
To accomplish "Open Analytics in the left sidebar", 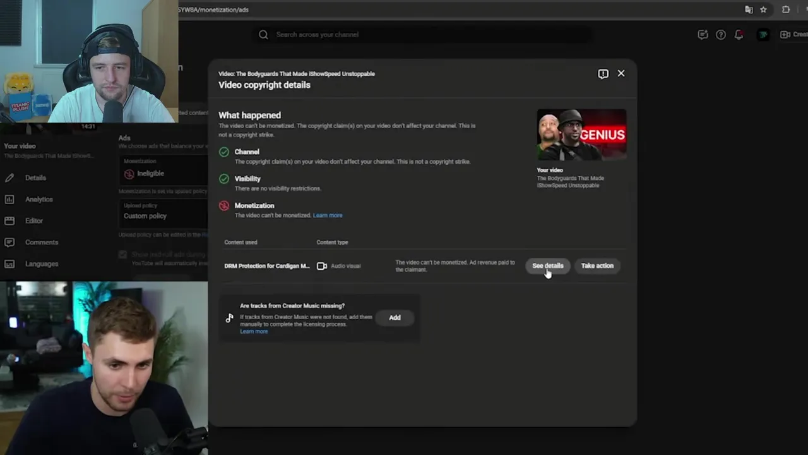I will [39, 200].
